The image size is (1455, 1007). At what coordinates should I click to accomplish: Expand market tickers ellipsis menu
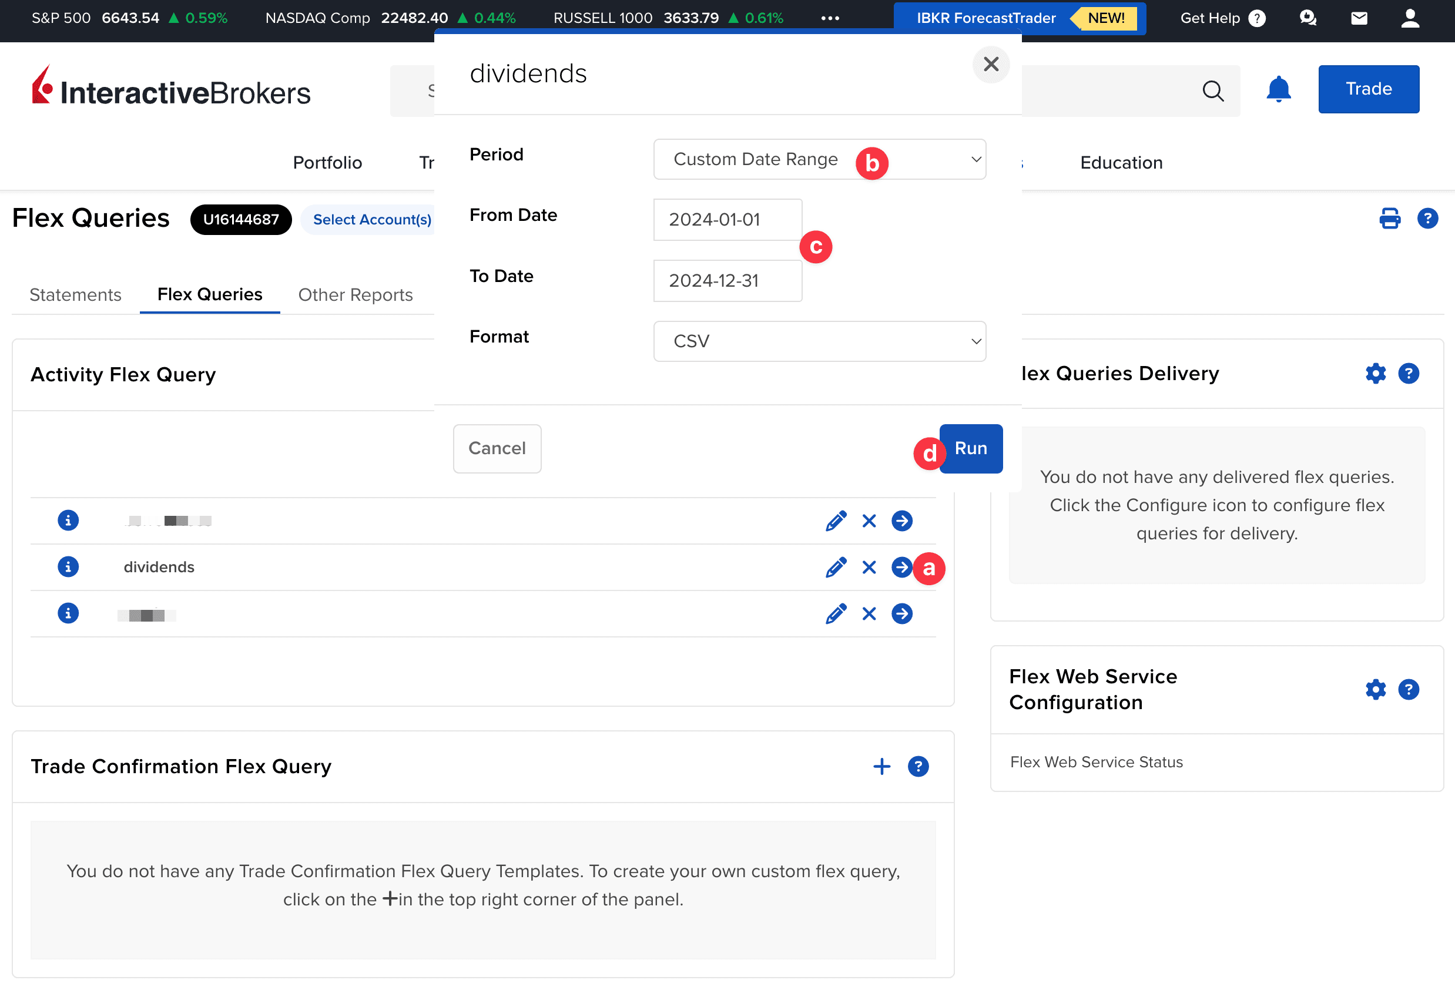click(830, 18)
